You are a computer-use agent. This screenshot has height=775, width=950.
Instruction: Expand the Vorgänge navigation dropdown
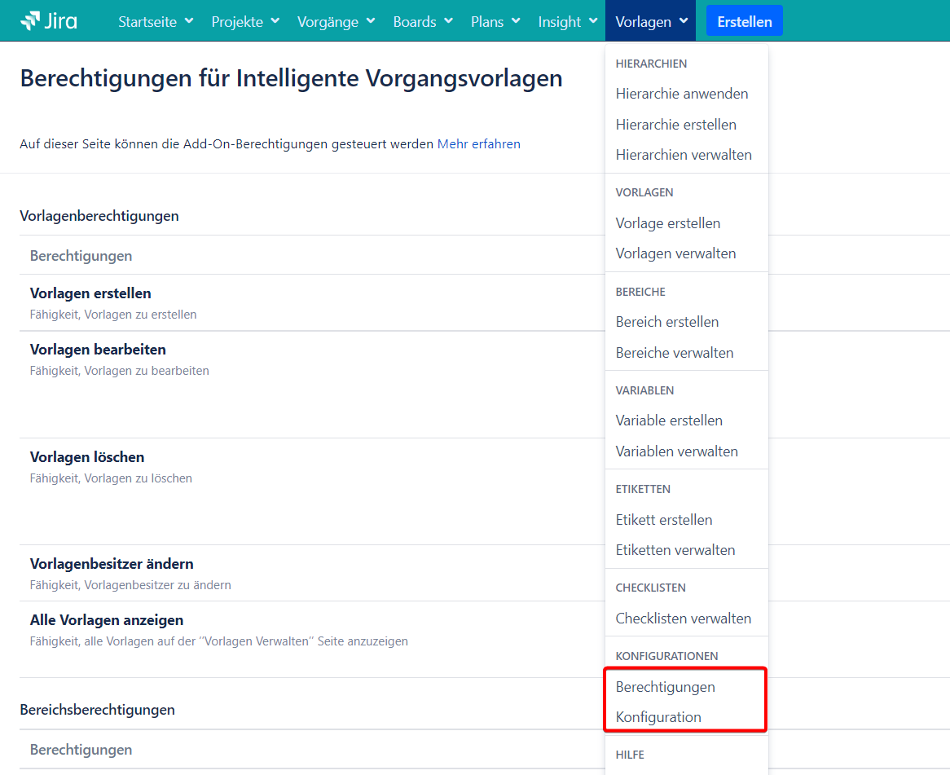coord(336,22)
